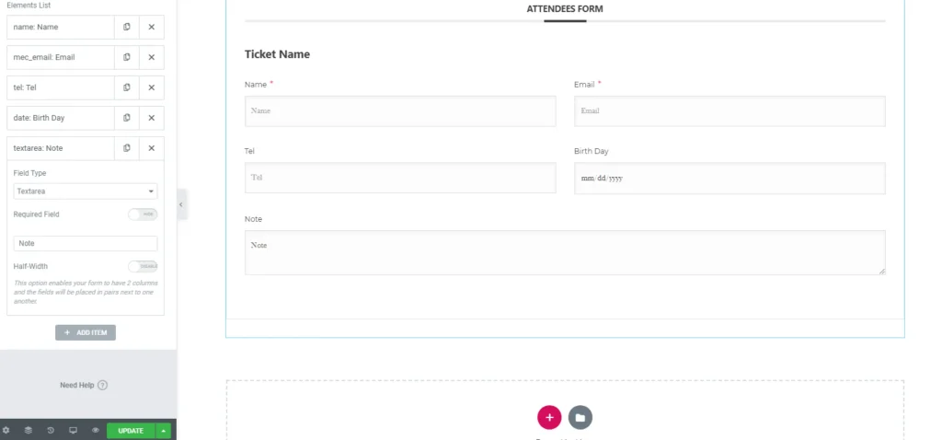Duplicate the 'name: Name' element

[x=127, y=27]
